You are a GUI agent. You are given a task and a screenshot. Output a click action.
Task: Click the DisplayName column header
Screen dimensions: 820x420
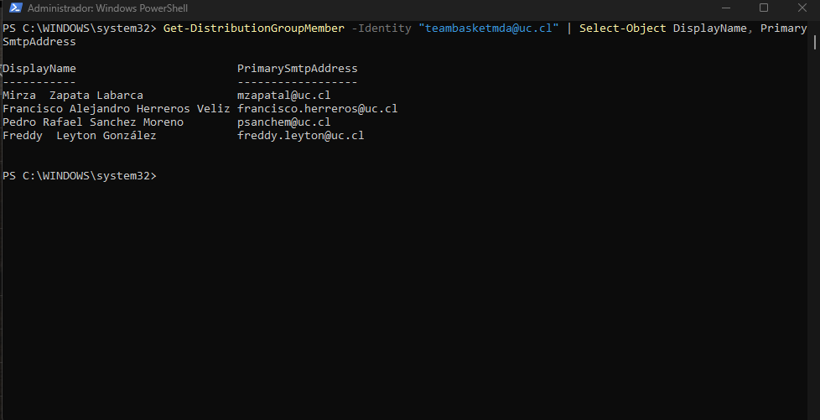(x=39, y=69)
